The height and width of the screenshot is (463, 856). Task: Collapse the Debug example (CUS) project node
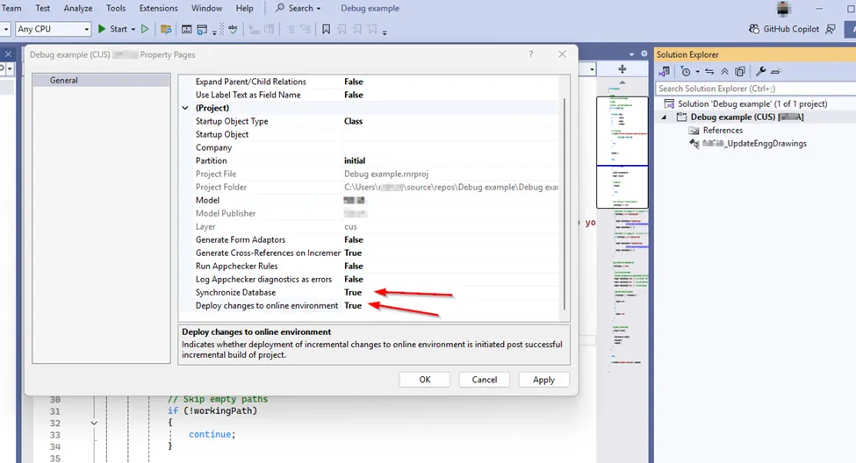tap(665, 118)
